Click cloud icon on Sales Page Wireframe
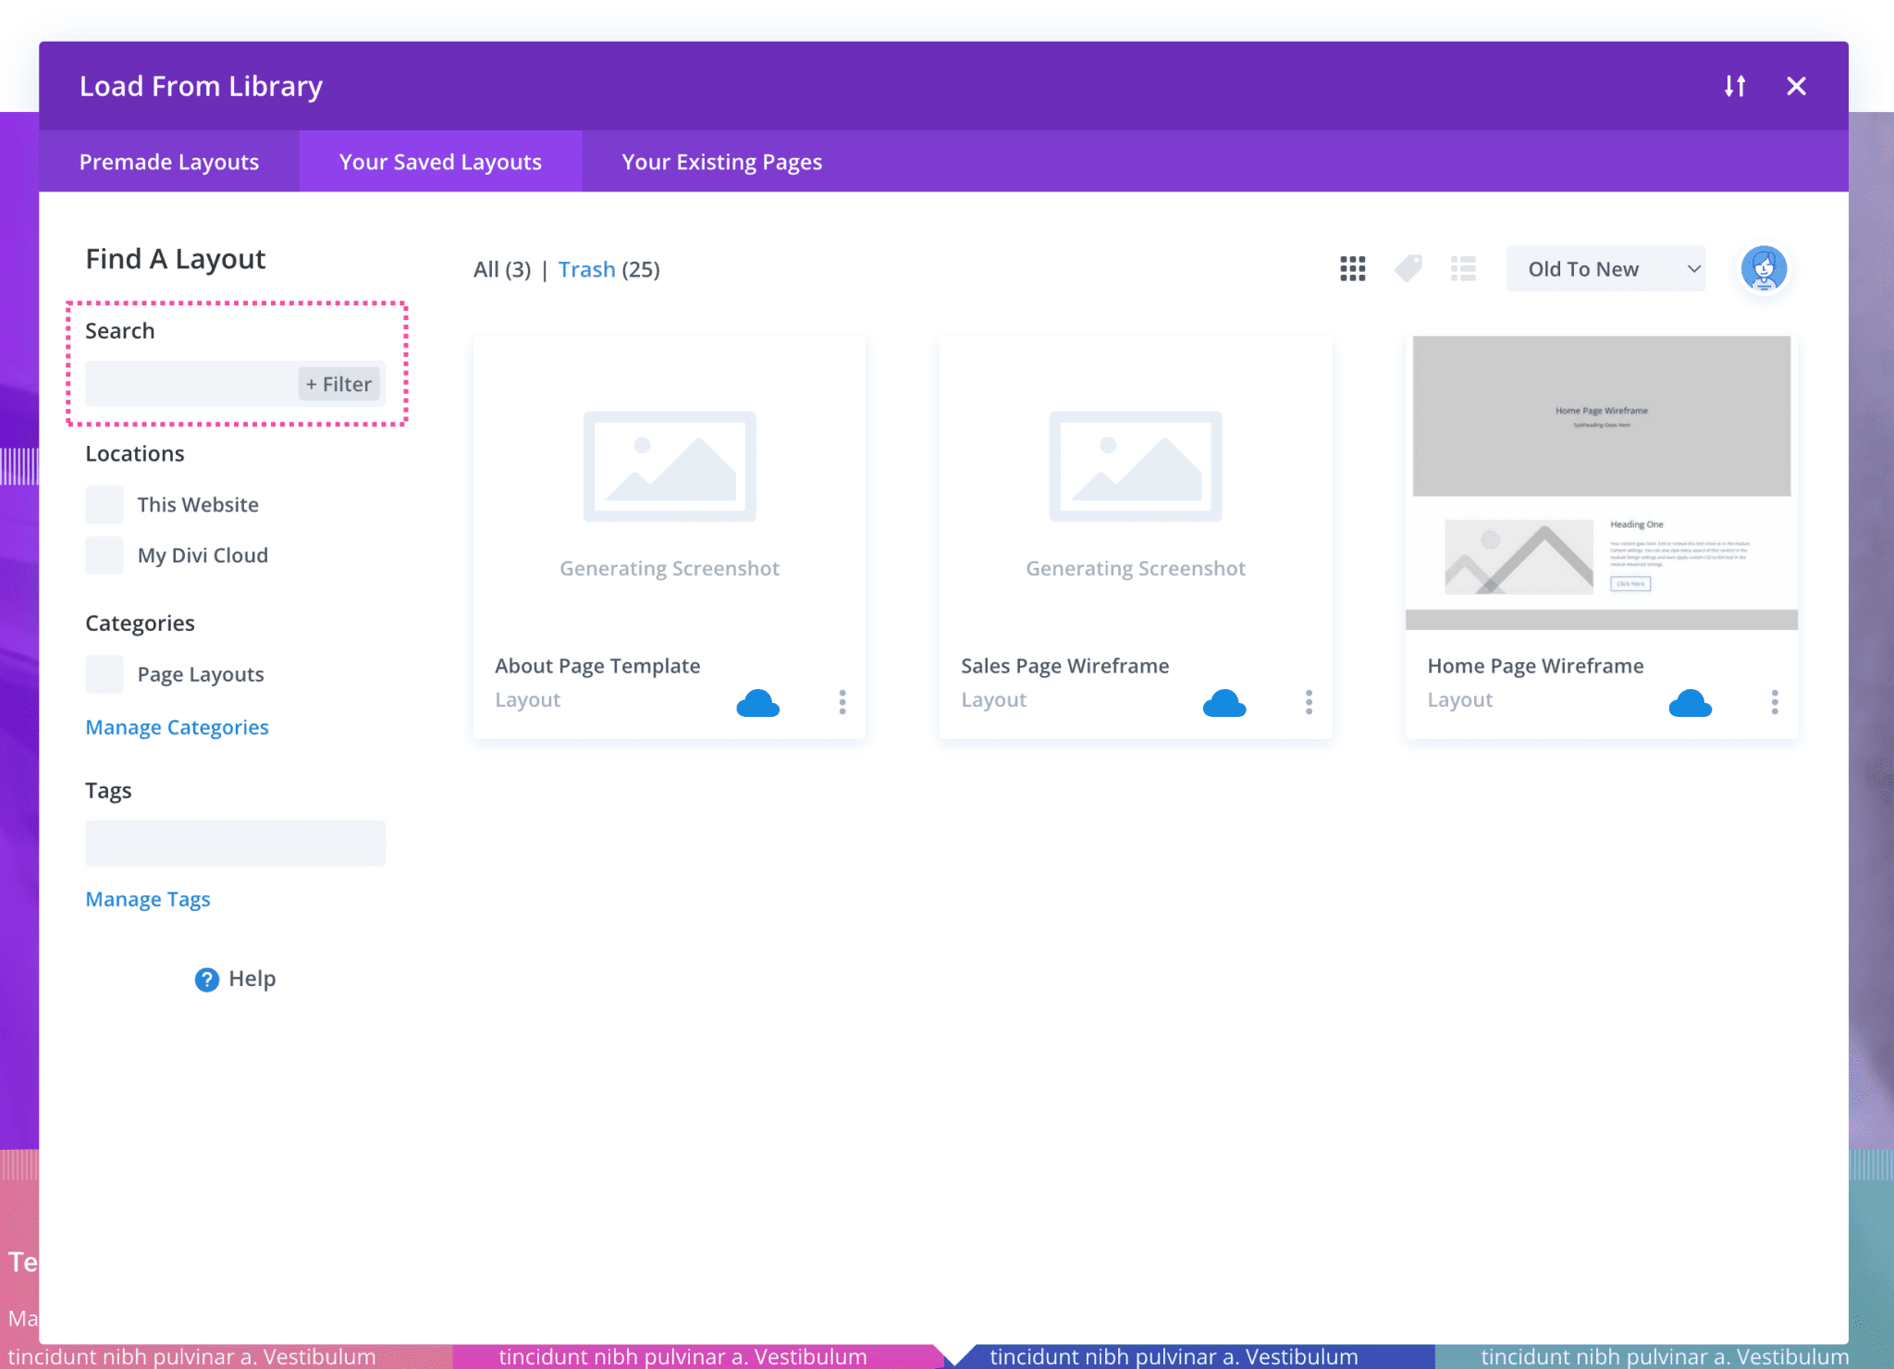The width and height of the screenshot is (1894, 1369). tap(1224, 704)
